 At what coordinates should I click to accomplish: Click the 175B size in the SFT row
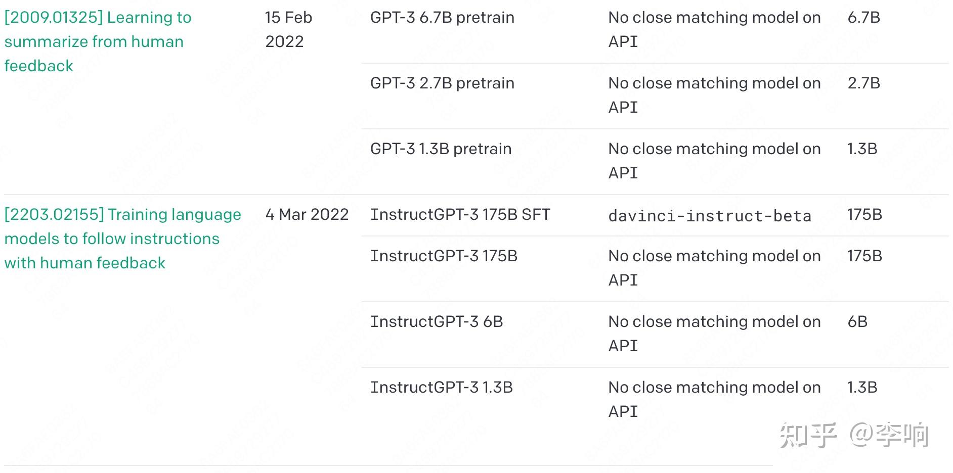pos(864,215)
